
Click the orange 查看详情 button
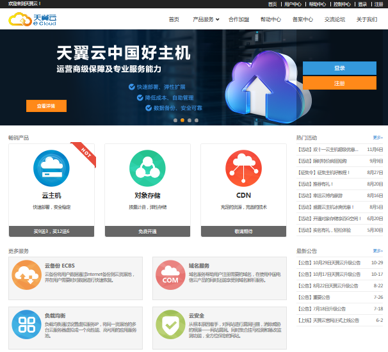[46, 106]
